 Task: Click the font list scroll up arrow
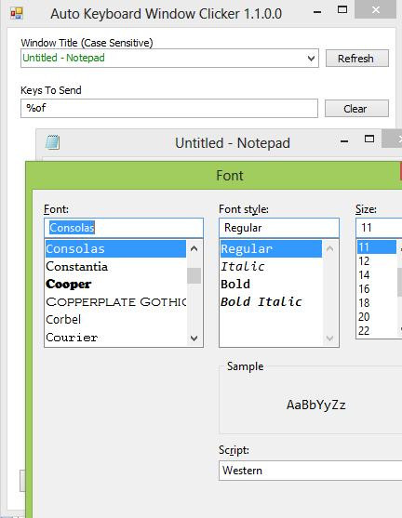click(x=194, y=248)
